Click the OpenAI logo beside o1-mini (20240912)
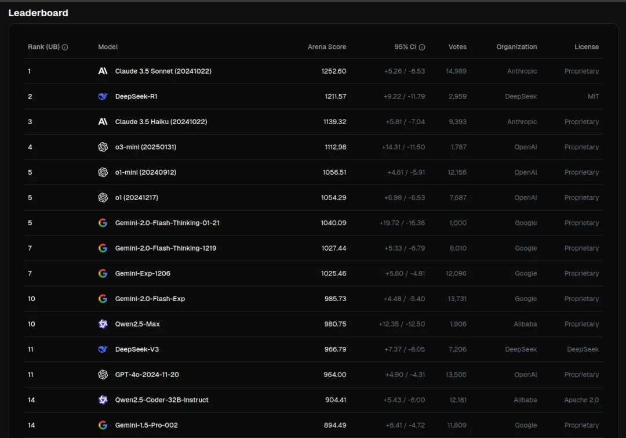The image size is (626, 438). pyautogui.click(x=103, y=172)
